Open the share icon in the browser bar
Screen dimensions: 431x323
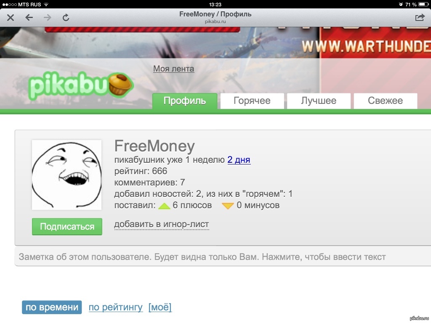click(420, 18)
